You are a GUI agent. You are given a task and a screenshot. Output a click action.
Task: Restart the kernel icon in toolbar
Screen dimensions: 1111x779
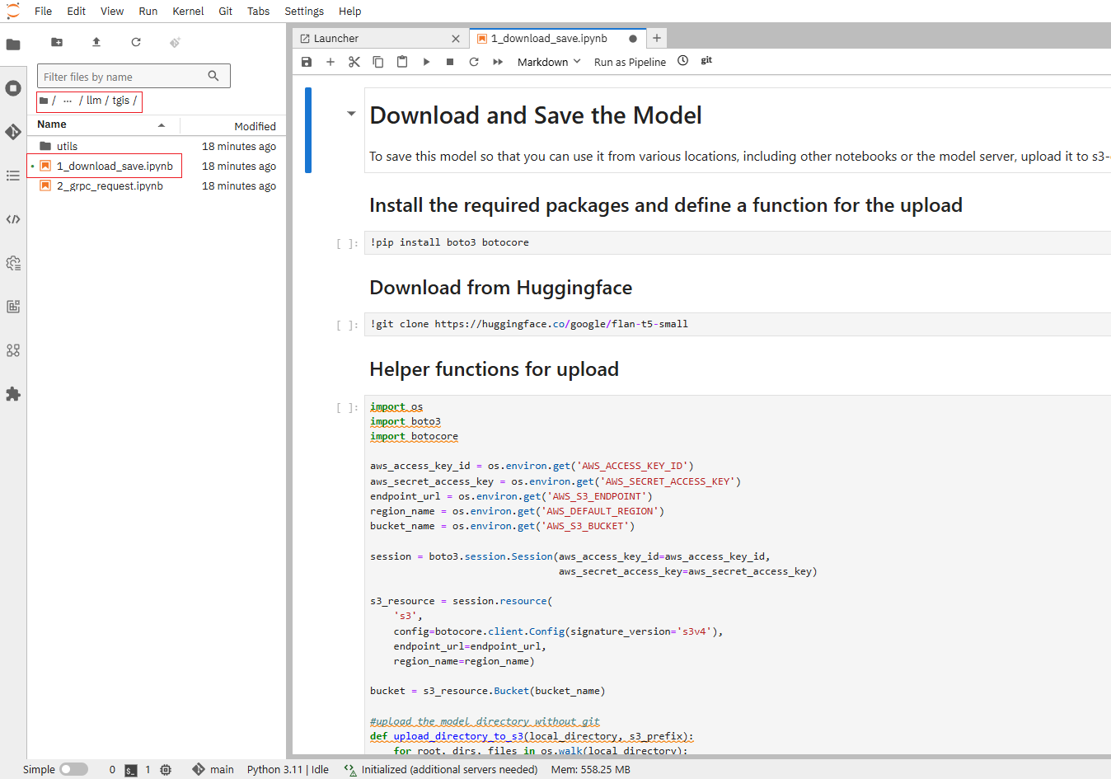pyautogui.click(x=474, y=62)
